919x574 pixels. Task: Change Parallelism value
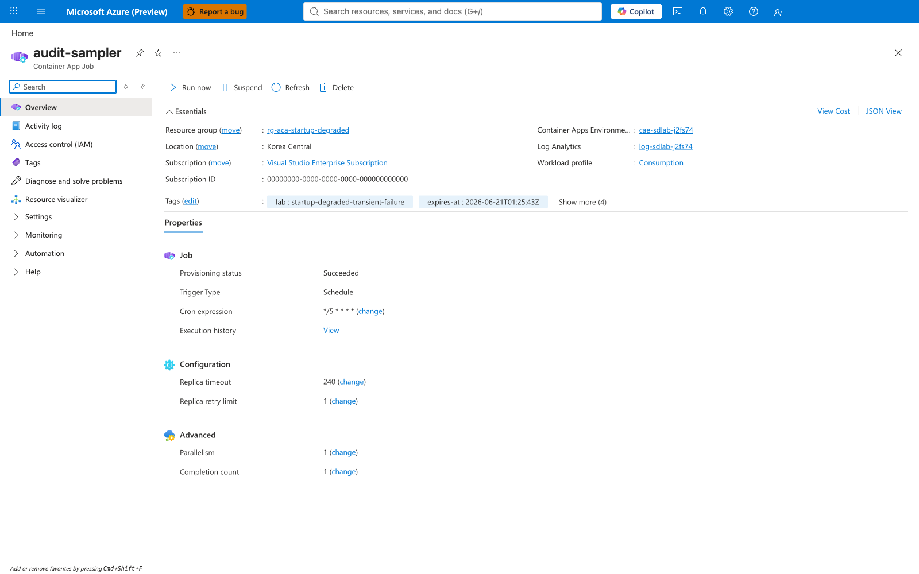pos(343,452)
